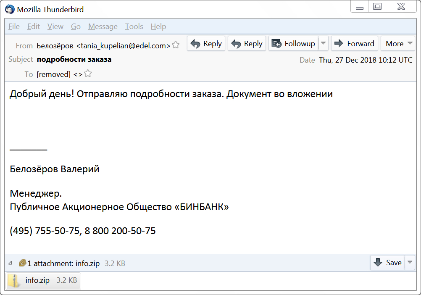Maximize the Thunderbird window
The width and height of the screenshot is (421, 295).
pyautogui.click(x=377, y=6)
